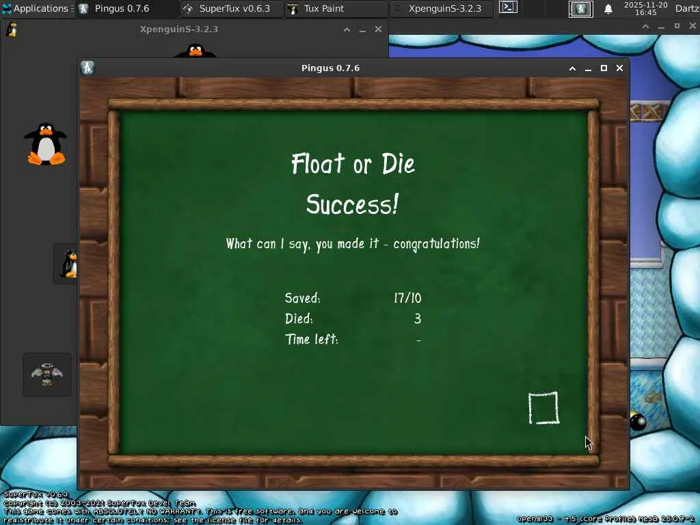The image size is (700, 525).
Task: Click the 'Success!' heading
Action: [x=352, y=204]
